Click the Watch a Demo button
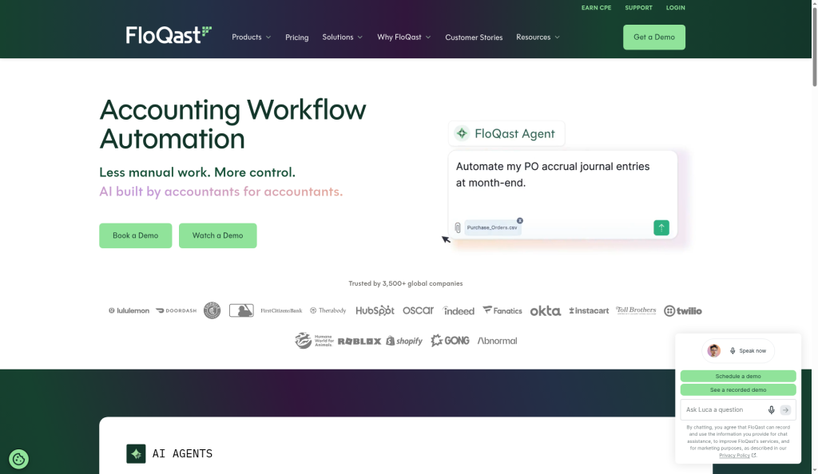 pos(217,235)
